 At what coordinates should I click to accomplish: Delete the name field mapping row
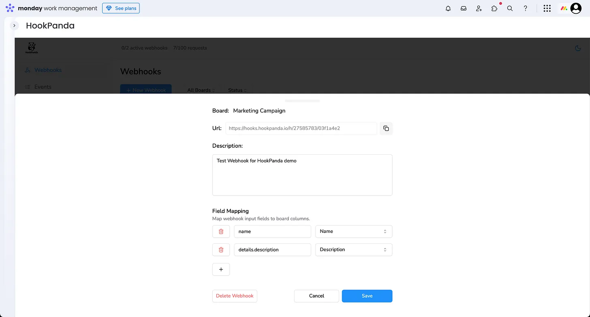221,232
